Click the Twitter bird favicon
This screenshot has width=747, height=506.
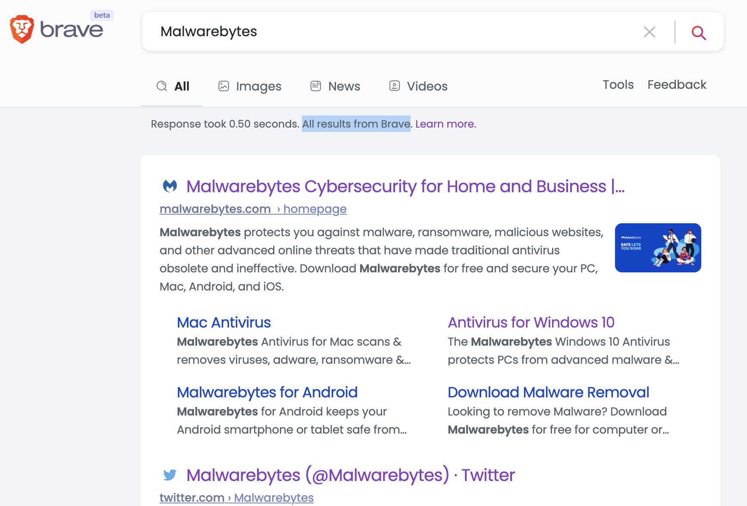click(170, 475)
